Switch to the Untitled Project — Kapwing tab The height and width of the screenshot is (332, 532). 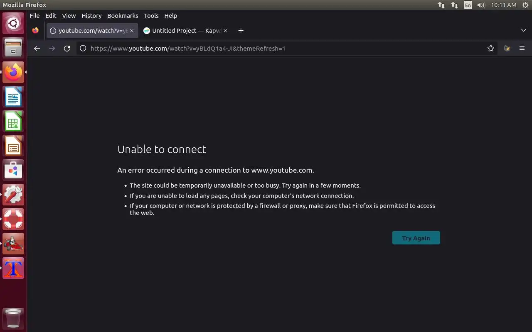[x=186, y=31]
